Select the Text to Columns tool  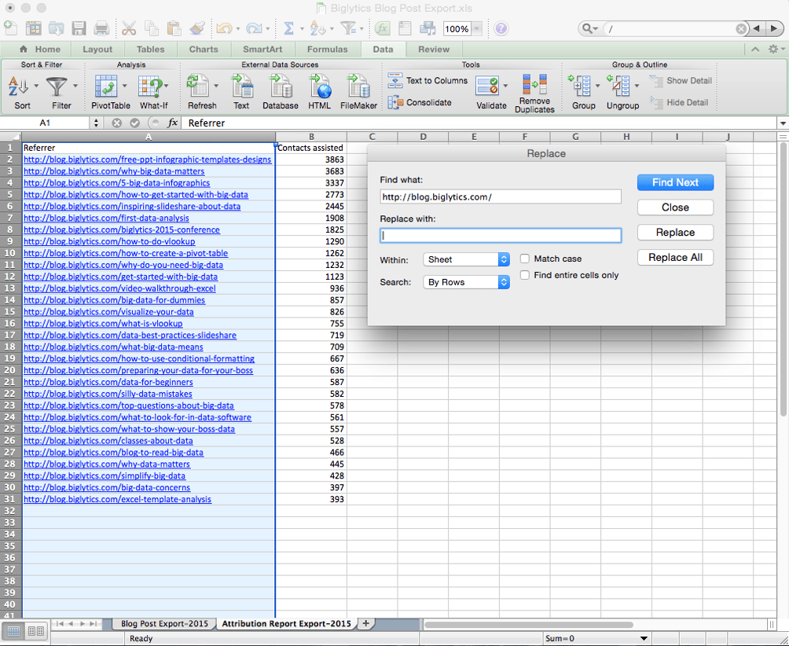(428, 81)
